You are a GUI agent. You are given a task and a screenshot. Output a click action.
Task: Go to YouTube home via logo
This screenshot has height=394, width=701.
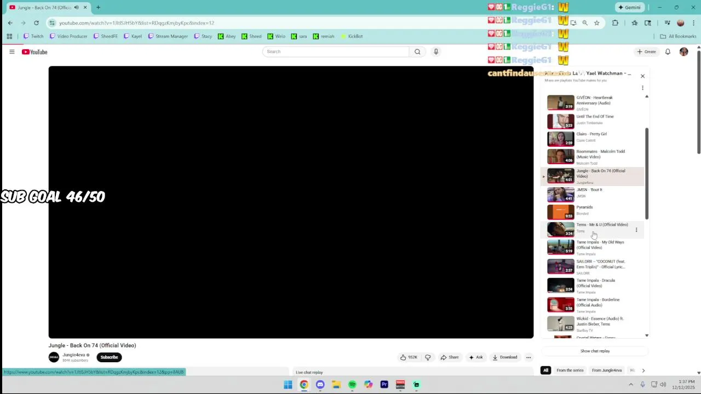click(x=35, y=52)
